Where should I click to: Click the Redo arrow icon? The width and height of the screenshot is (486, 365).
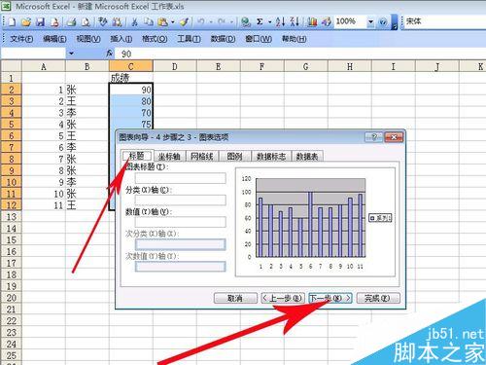pyautogui.click(x=222, y=22)
